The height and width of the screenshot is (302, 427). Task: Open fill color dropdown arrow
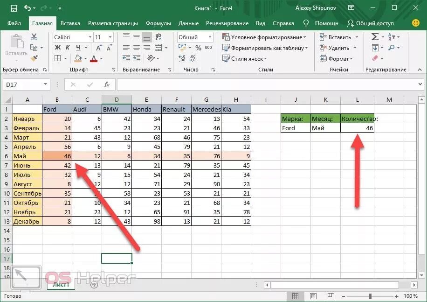[85, 58]
